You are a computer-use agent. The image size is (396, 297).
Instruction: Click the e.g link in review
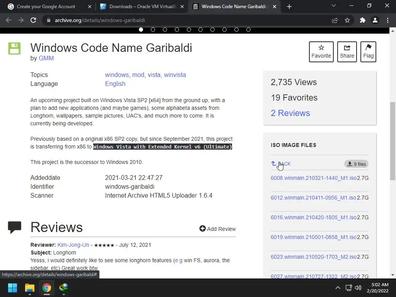tap(179, 260)
